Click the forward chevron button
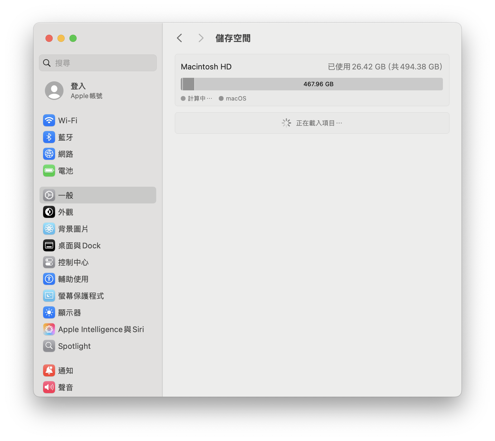The image size is (495, 441). coord(201,38)
